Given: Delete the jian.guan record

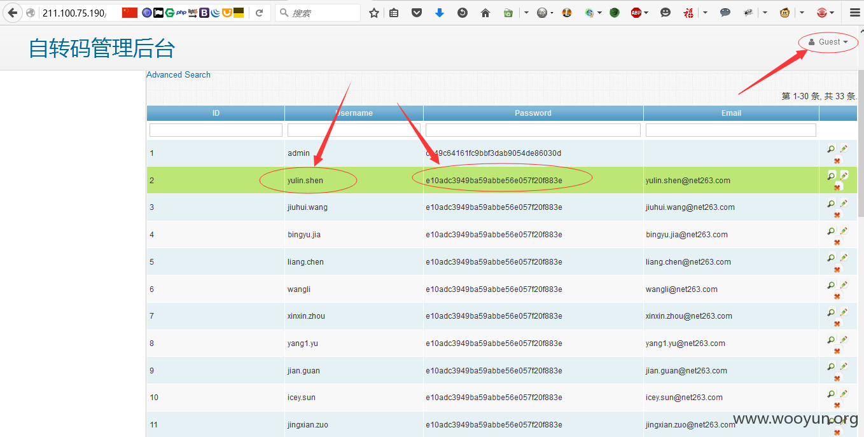Looking at the screenshot, I should 837,378.
